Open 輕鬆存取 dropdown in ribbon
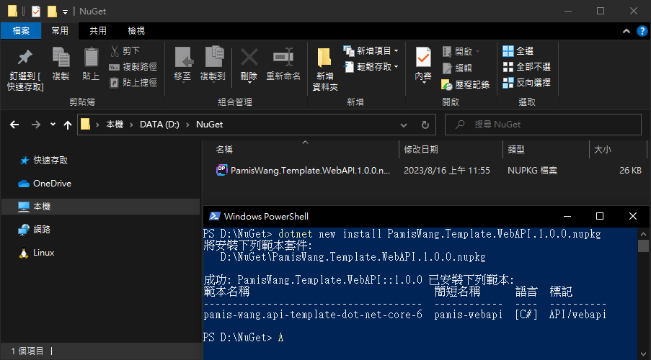This screenshot has width=651, height=360. point(371,67)
